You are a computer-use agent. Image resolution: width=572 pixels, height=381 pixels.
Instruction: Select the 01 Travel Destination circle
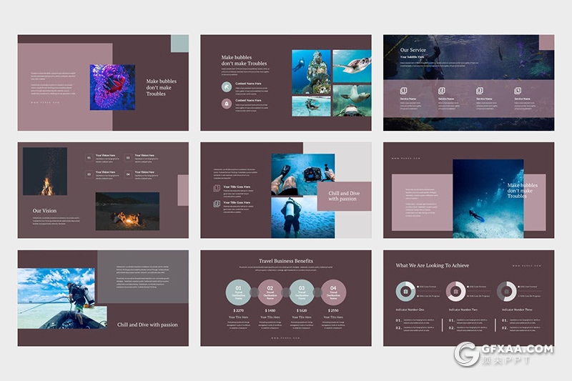[x=238, y=292]
